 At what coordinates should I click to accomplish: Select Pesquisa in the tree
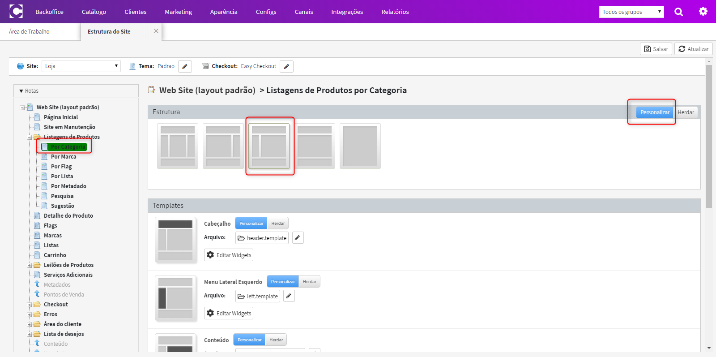[x=62, y=196]
